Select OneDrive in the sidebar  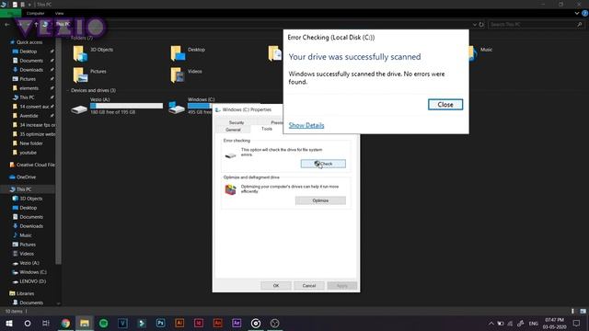(x=26, y=177)
